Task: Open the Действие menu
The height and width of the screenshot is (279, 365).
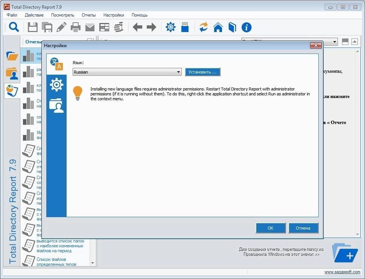Action: coord(34,15)
